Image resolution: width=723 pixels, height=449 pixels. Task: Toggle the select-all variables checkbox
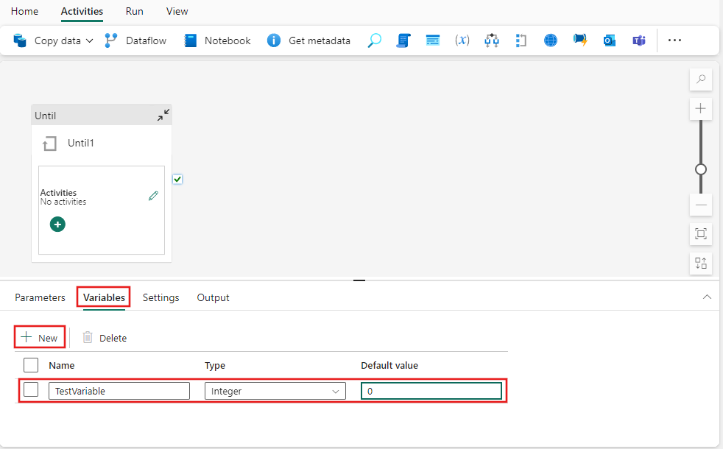point(31,365)
